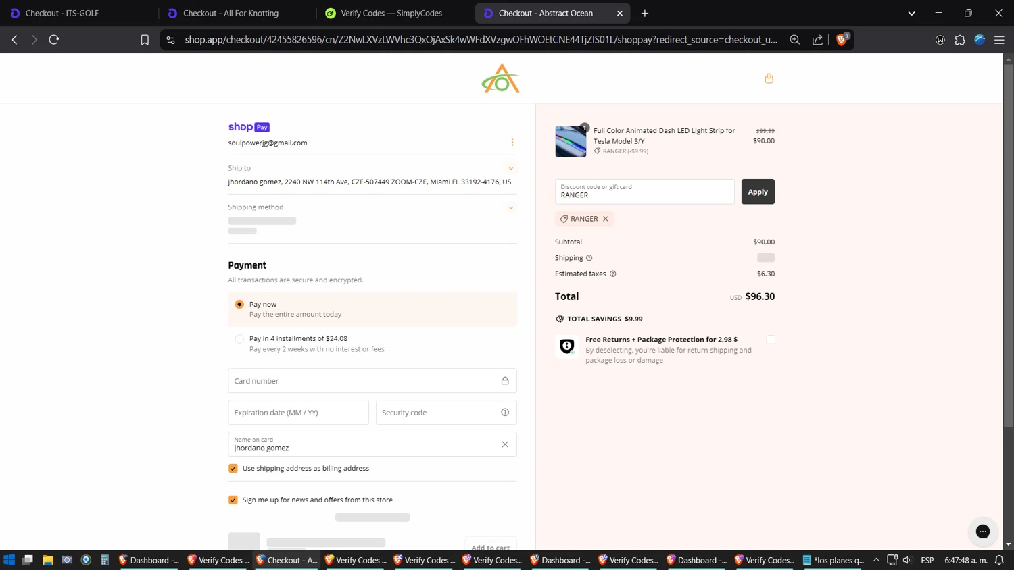Go back using the browser back arrow
The image size is (1014, 570).
pyautogui.click(x=15, y=40)
